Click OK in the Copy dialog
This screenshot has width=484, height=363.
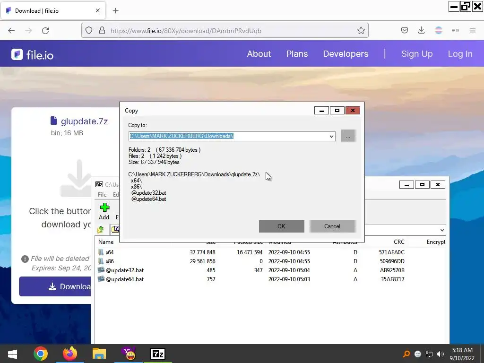282,226
